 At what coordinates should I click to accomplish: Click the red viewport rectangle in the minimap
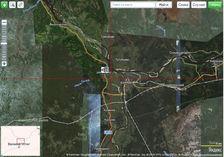point(21,141)
